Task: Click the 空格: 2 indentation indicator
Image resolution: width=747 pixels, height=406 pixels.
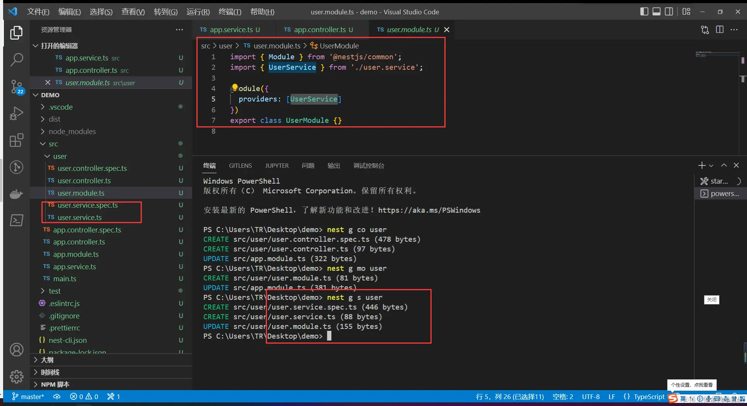Action: pos(563,397)
